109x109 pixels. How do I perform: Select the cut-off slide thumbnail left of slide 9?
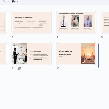click(3, 53)
